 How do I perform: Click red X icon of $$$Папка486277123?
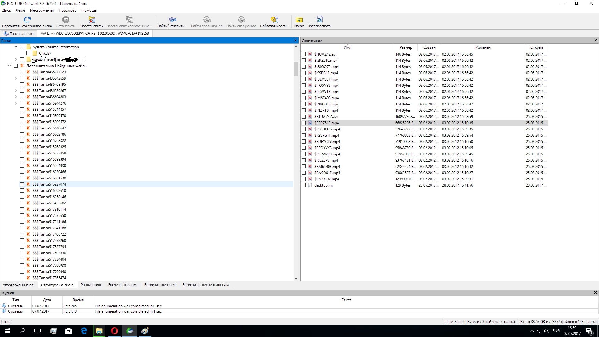point(28,72)
